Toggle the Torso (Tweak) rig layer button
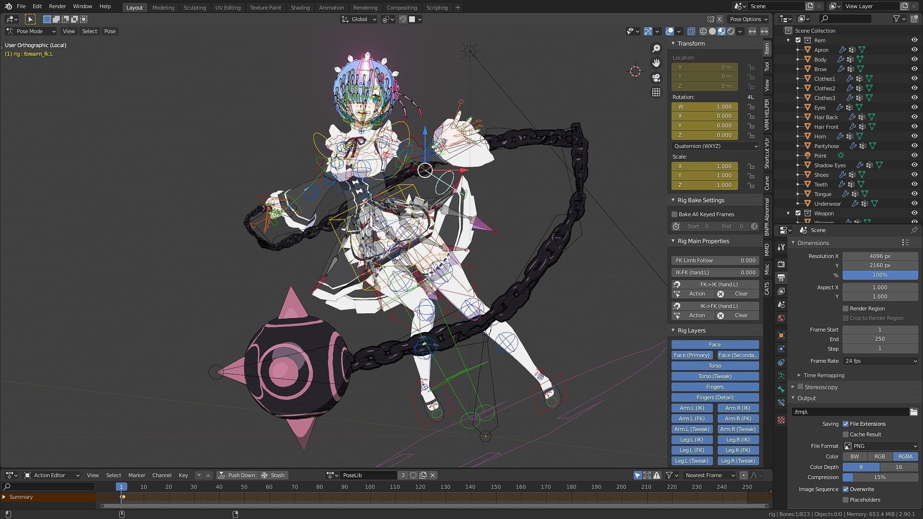This screenshot has width=923, height=519. pos(715,376)
